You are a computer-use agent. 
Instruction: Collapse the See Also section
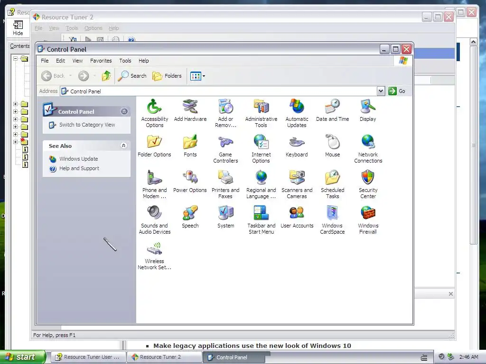click(124, 146)
